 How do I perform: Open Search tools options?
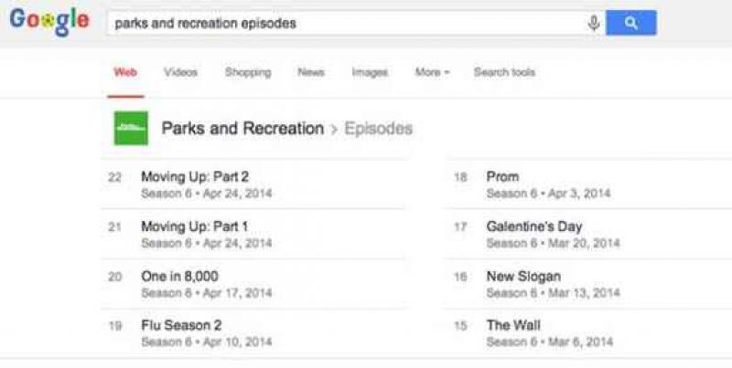pyautogui.click(x=504, y=72)
